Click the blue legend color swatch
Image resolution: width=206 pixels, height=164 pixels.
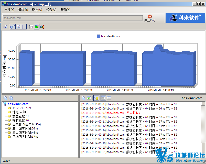tap(99, 36)
